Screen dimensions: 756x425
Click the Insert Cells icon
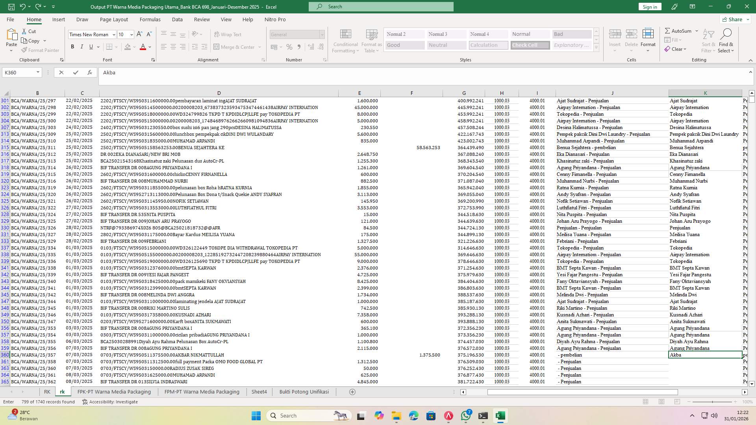click(615, 37)
